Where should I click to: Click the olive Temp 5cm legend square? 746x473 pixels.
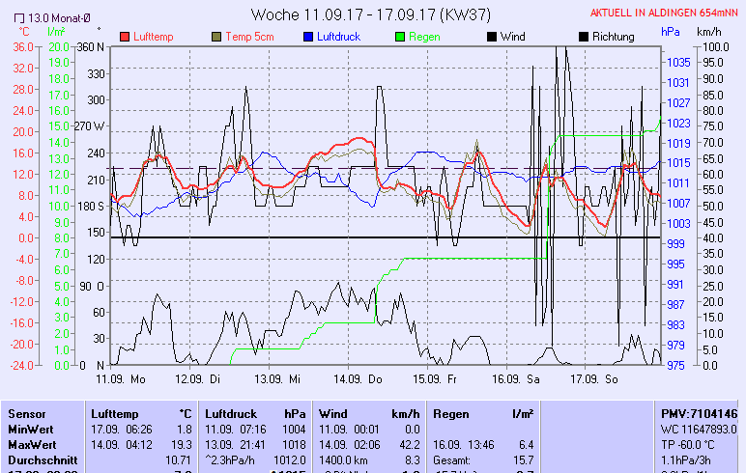[x=215, y=37]
